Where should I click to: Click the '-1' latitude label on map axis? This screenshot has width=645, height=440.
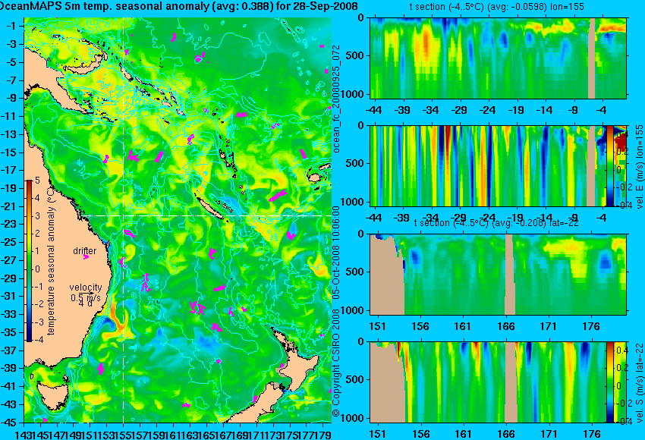[11, 26]
